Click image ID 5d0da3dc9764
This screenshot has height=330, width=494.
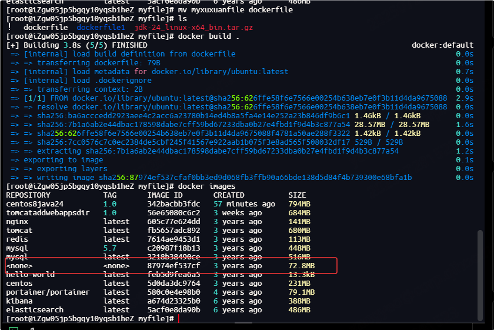(x=173, y=284)
